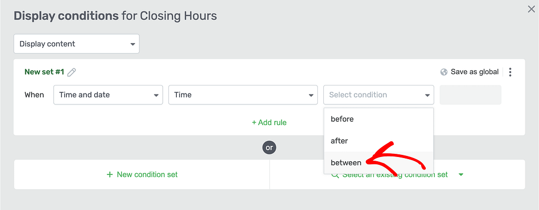Open the three-dot options menu for the set
Screen dimensions: 539x210
point(510,72)
